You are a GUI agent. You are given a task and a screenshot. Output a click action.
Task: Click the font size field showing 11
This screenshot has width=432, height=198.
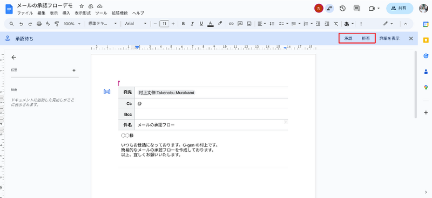click(x=164, y=24)
